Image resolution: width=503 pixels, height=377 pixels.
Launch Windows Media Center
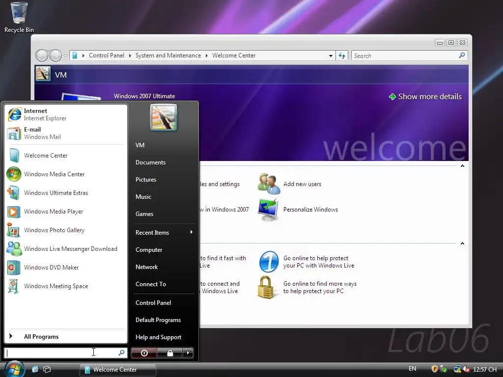coord(66,174)
